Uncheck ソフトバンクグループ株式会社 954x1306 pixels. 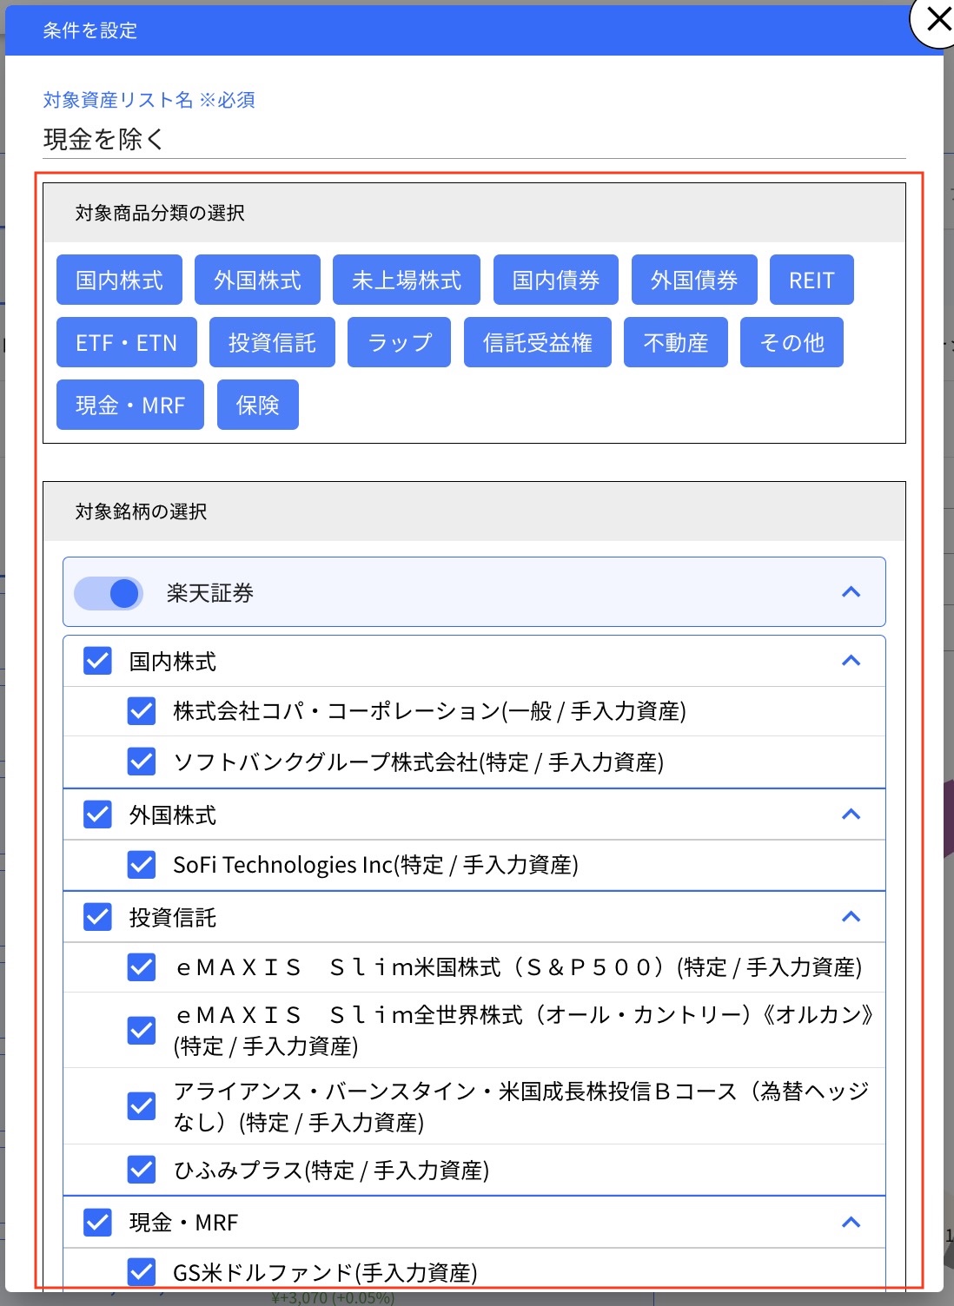140,762
